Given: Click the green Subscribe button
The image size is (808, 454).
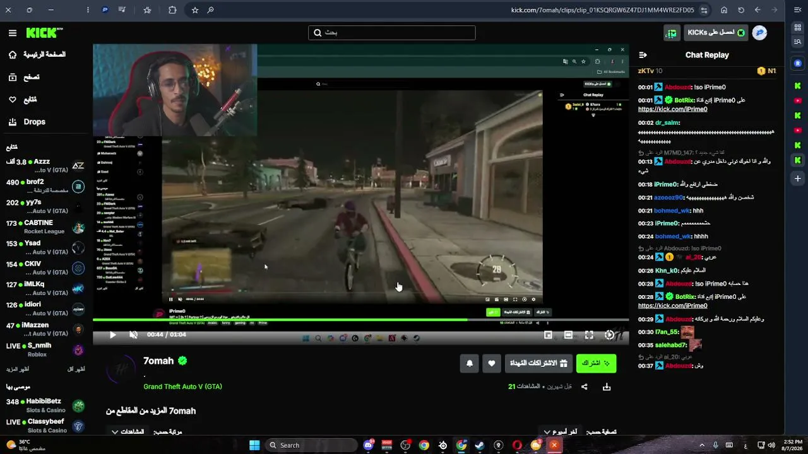Looking at the screenshot, I should click(596, 363).
